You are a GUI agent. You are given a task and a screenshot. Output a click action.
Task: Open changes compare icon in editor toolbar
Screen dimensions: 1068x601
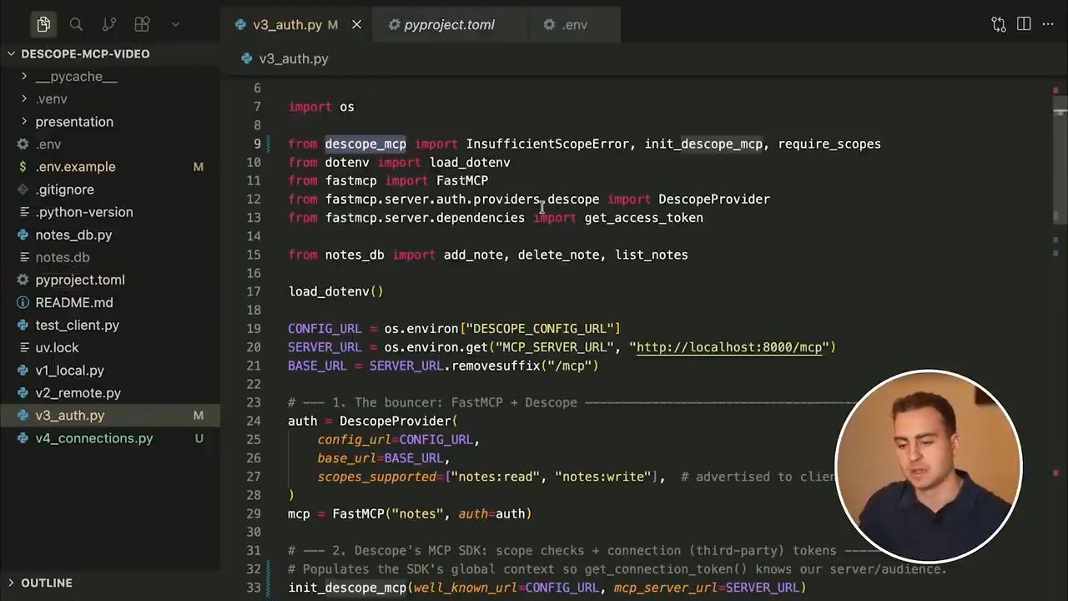[999, 24]
